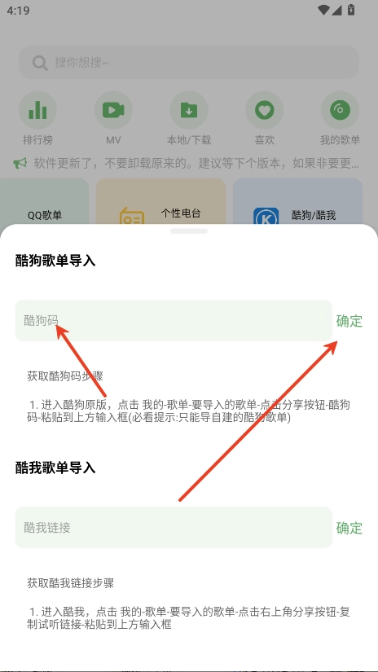
Task: Click the 酷狗码 input field
Action: [x=174, y=321]
